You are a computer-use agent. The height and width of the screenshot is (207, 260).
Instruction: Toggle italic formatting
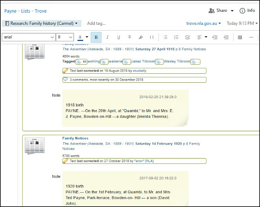click(107, 37)
